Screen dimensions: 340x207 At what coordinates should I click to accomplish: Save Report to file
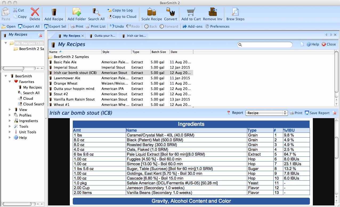317,113
